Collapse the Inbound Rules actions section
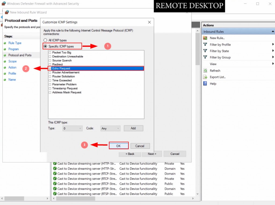Image resolution: width=275 pixels, height=205 pixels. [273, 32]
